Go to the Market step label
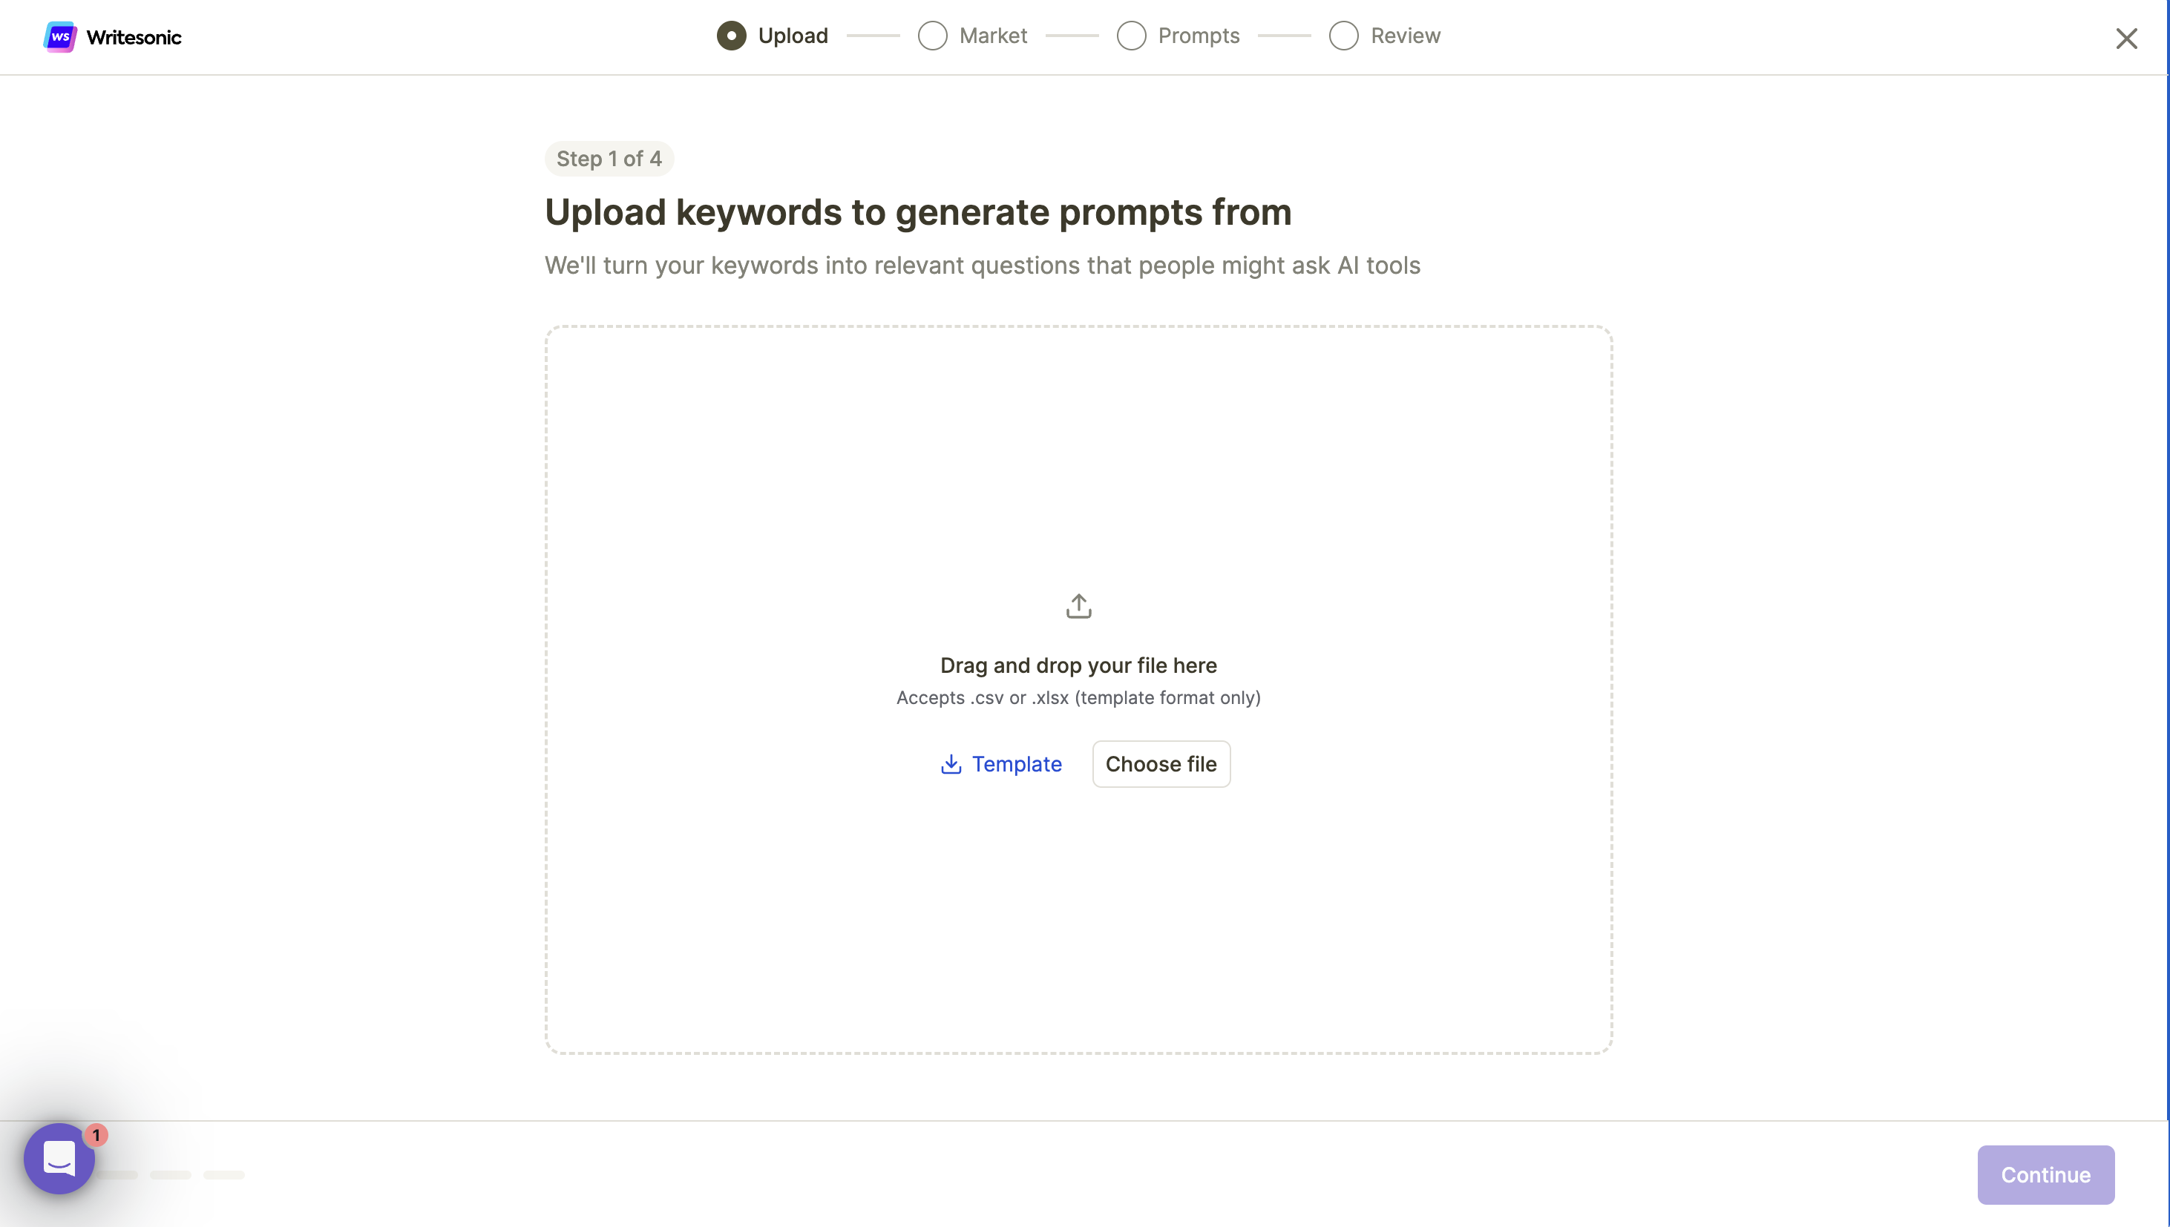Image resolution: width=2170 pixels, height=1227 pixels. [x=992, y=36]
